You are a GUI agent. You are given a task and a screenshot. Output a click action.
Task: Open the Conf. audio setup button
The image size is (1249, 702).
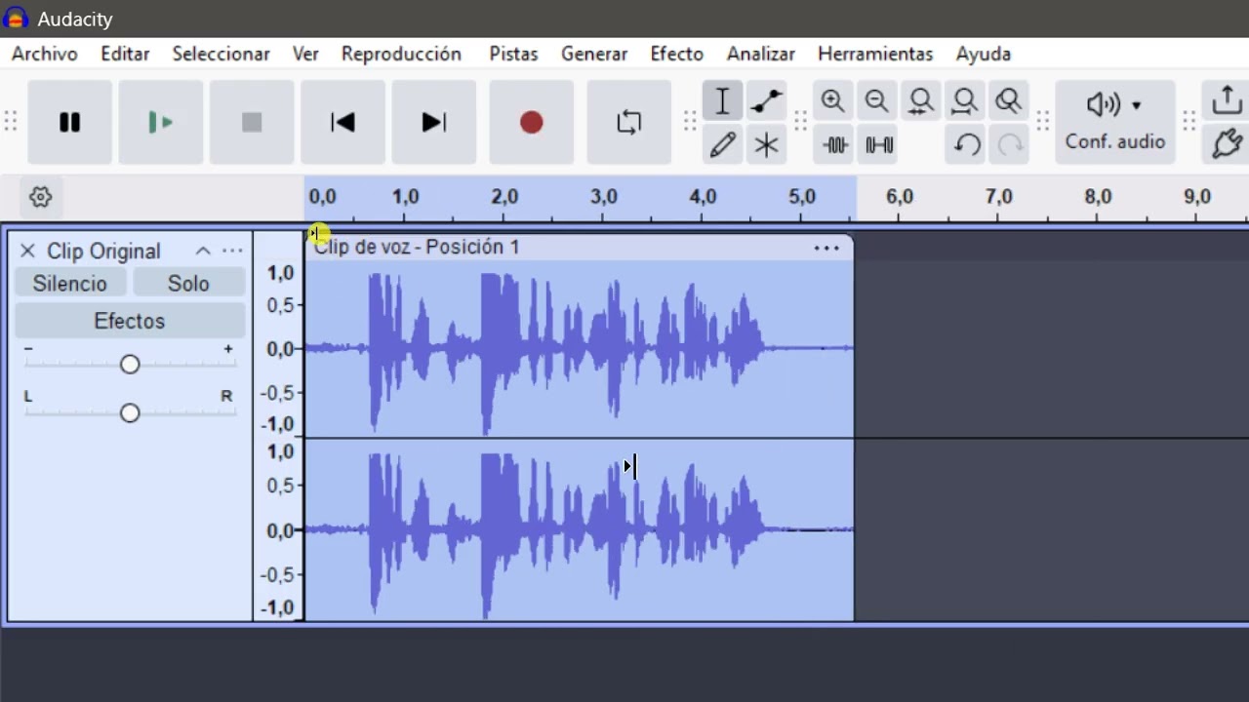pos(1114,122)
